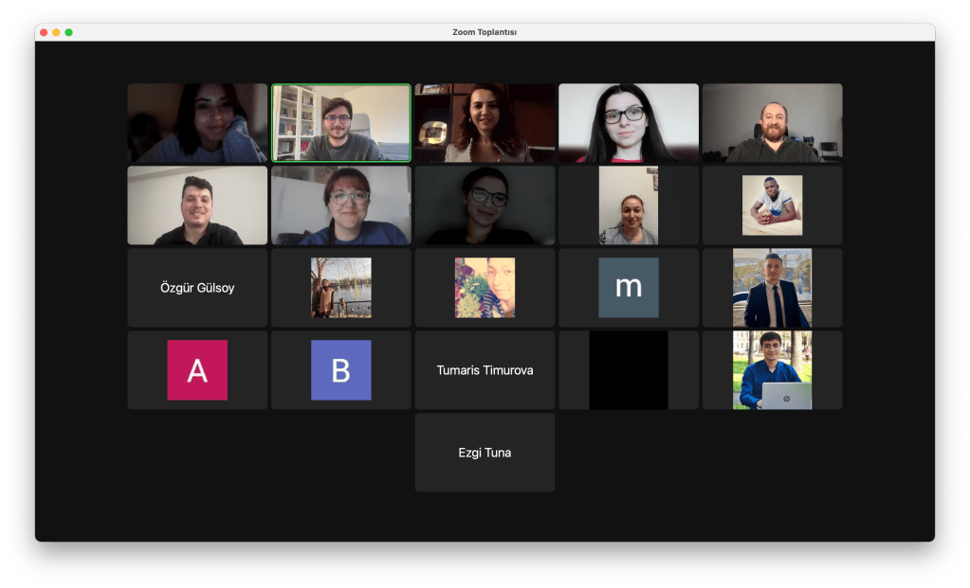Select the Özgür Gülsoy participant tile
The width and height of the screenshot is (970, 588).
pos(197,288)
